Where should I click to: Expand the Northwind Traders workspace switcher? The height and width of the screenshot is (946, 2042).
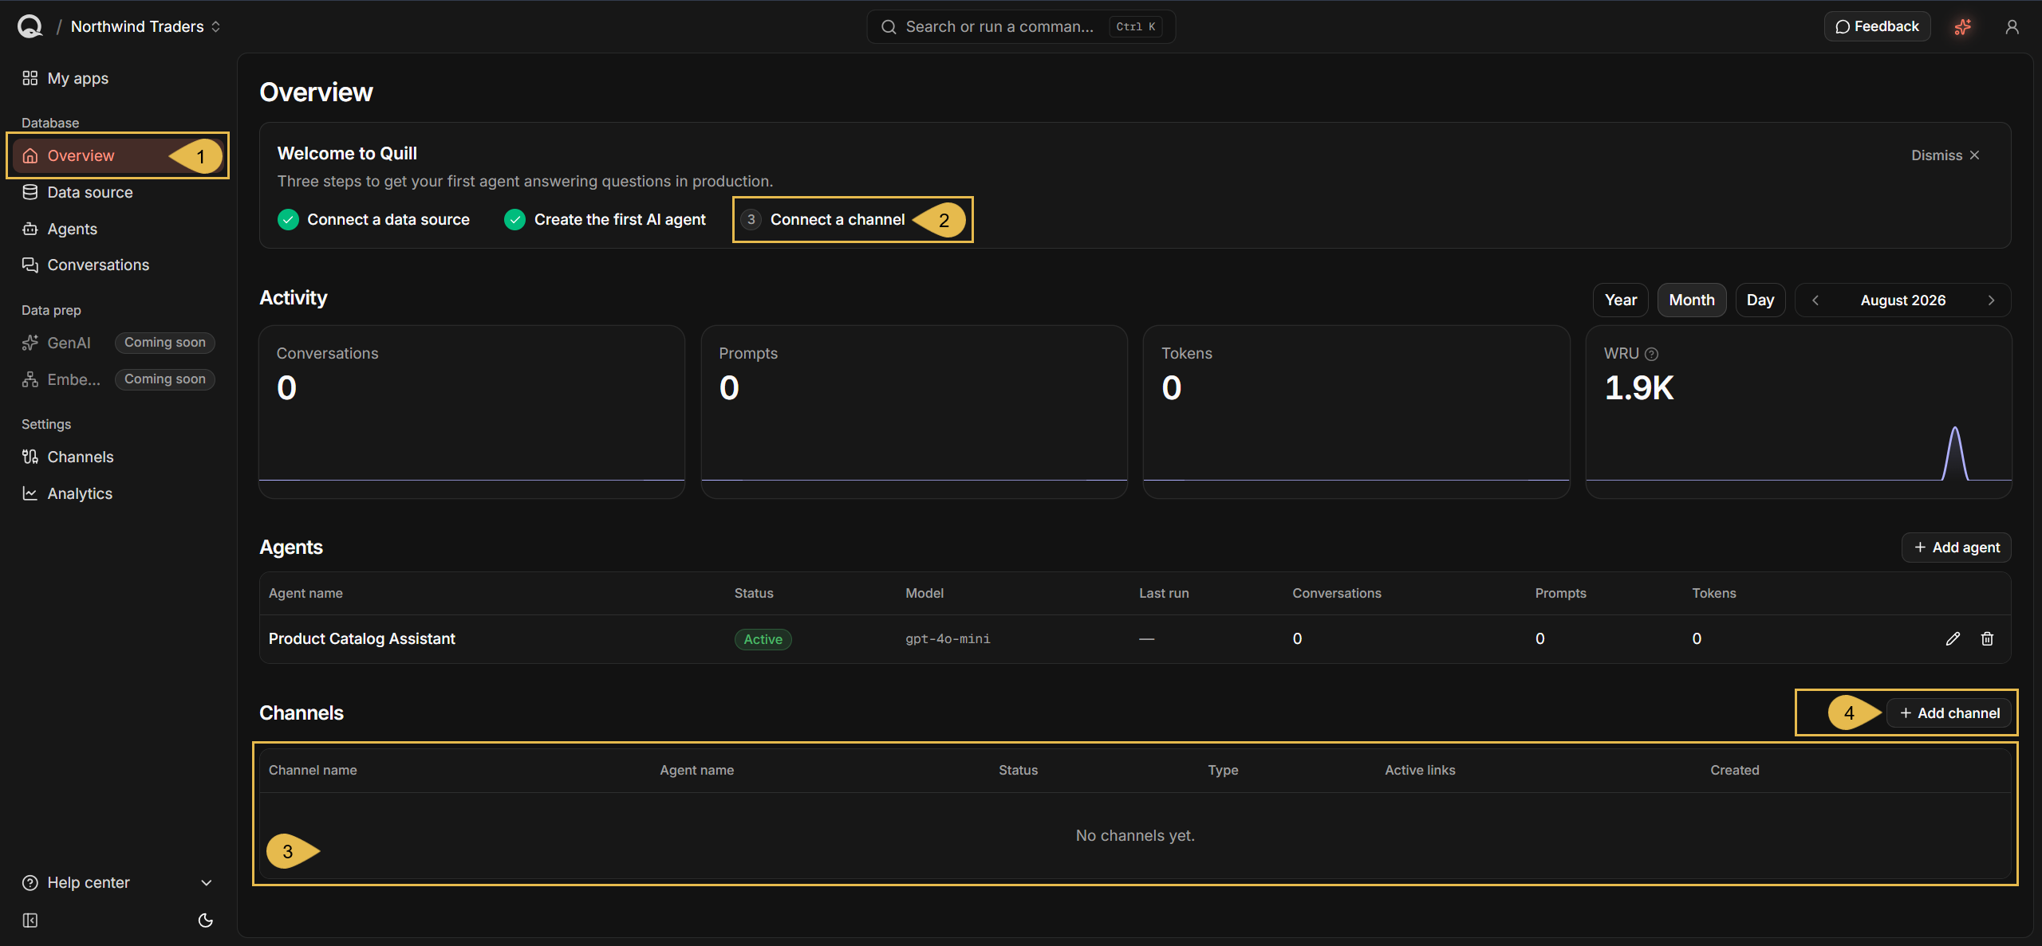146,26
